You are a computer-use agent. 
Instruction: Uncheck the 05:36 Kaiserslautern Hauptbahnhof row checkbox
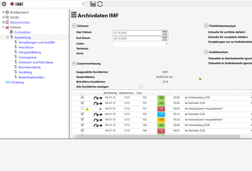[x=82, y=119]
